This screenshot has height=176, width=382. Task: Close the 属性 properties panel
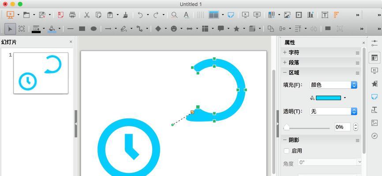(364, 43)
